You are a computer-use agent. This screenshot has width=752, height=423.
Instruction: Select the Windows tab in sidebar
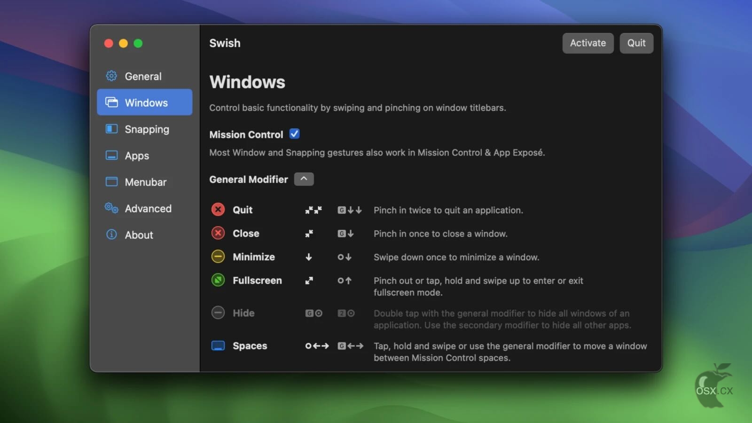(x=145, y=102)
